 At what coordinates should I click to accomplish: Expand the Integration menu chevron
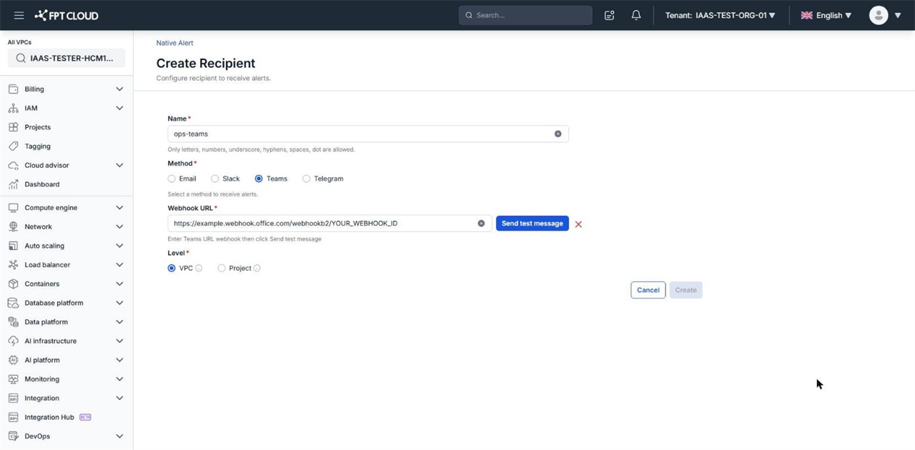point(119,399)
